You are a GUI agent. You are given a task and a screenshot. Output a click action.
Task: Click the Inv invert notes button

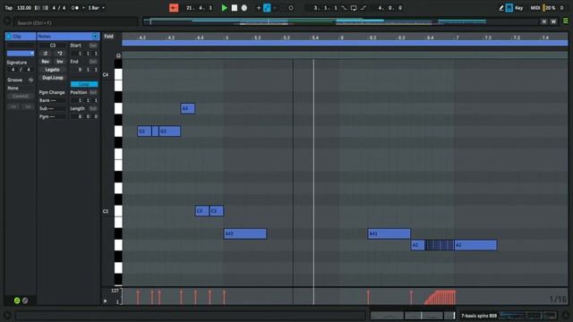click(x=60, y=62)
